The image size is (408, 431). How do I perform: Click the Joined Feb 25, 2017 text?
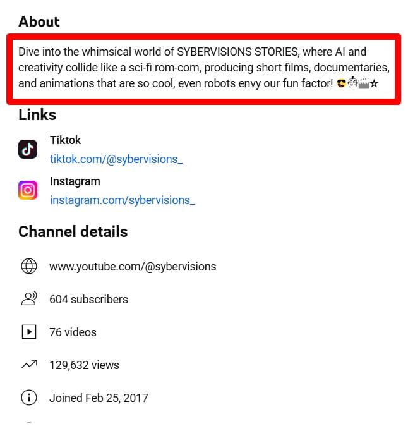pos(99,398)
